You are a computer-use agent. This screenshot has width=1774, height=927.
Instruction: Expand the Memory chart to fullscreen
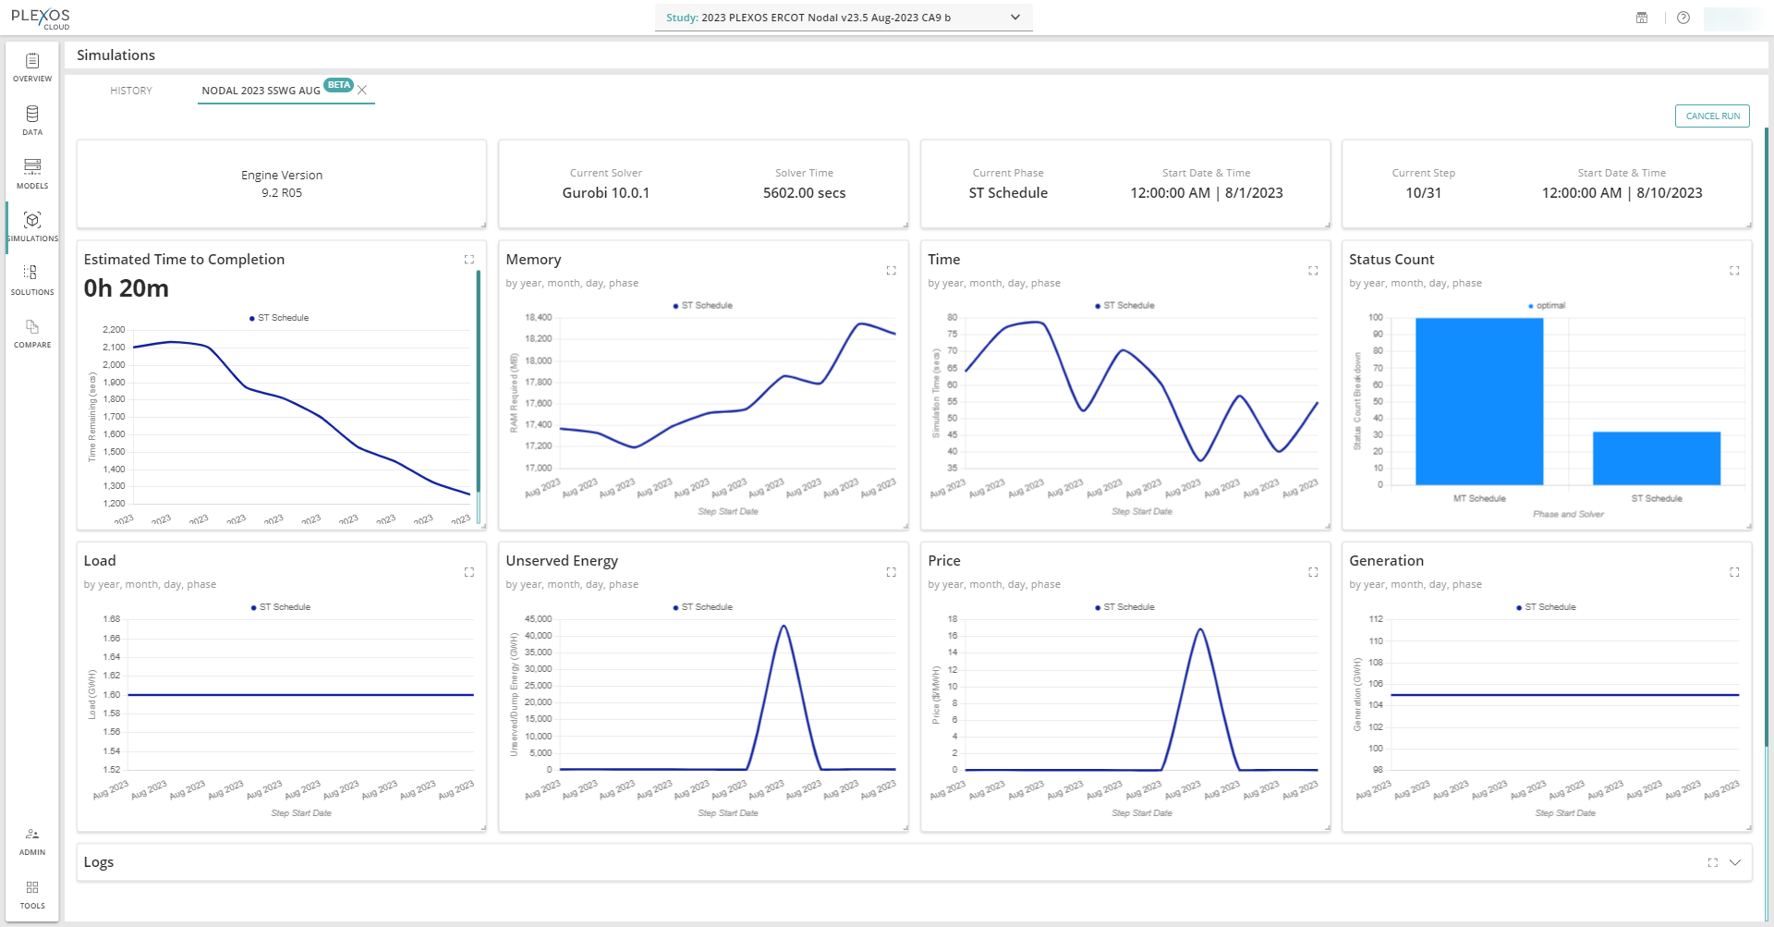pyautogui.click(x=891, y=271)
